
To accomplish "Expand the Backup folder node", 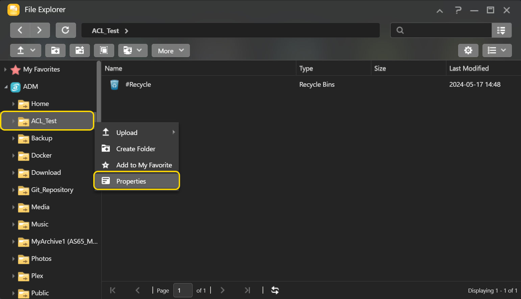I will pos(13,138).
